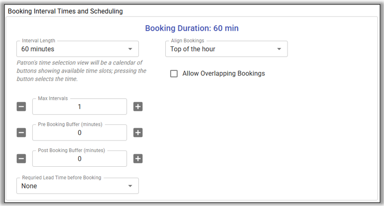Image resolution: width=384 pixels, height=206 pixels.
Task: Reduce Post Booking Buffer using minus icon
Action: coord(21,159)
